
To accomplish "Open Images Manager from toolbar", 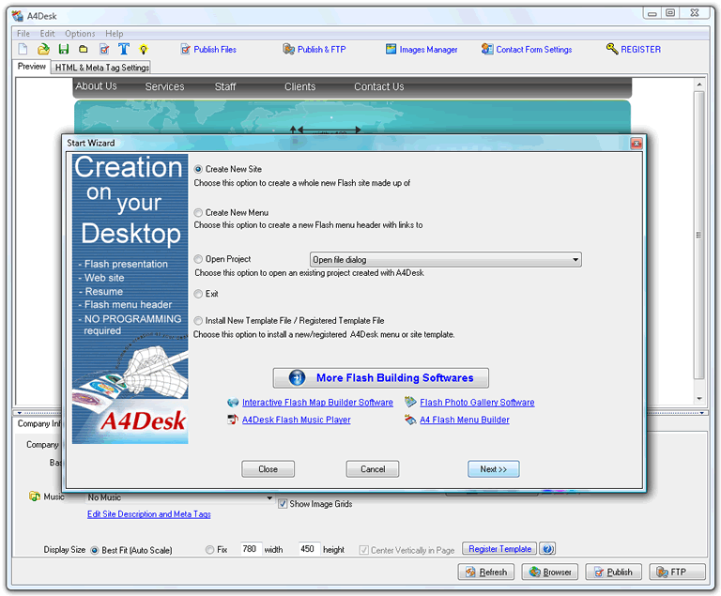I will tap(422, 49).
